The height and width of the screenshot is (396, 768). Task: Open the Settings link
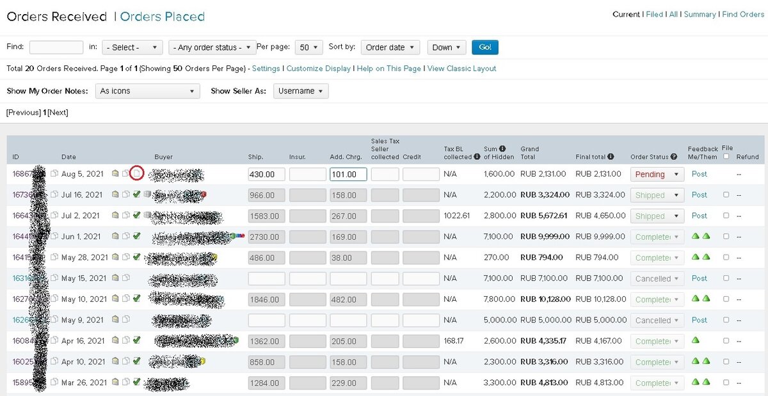pyautogui.click(x=266, y=68)
